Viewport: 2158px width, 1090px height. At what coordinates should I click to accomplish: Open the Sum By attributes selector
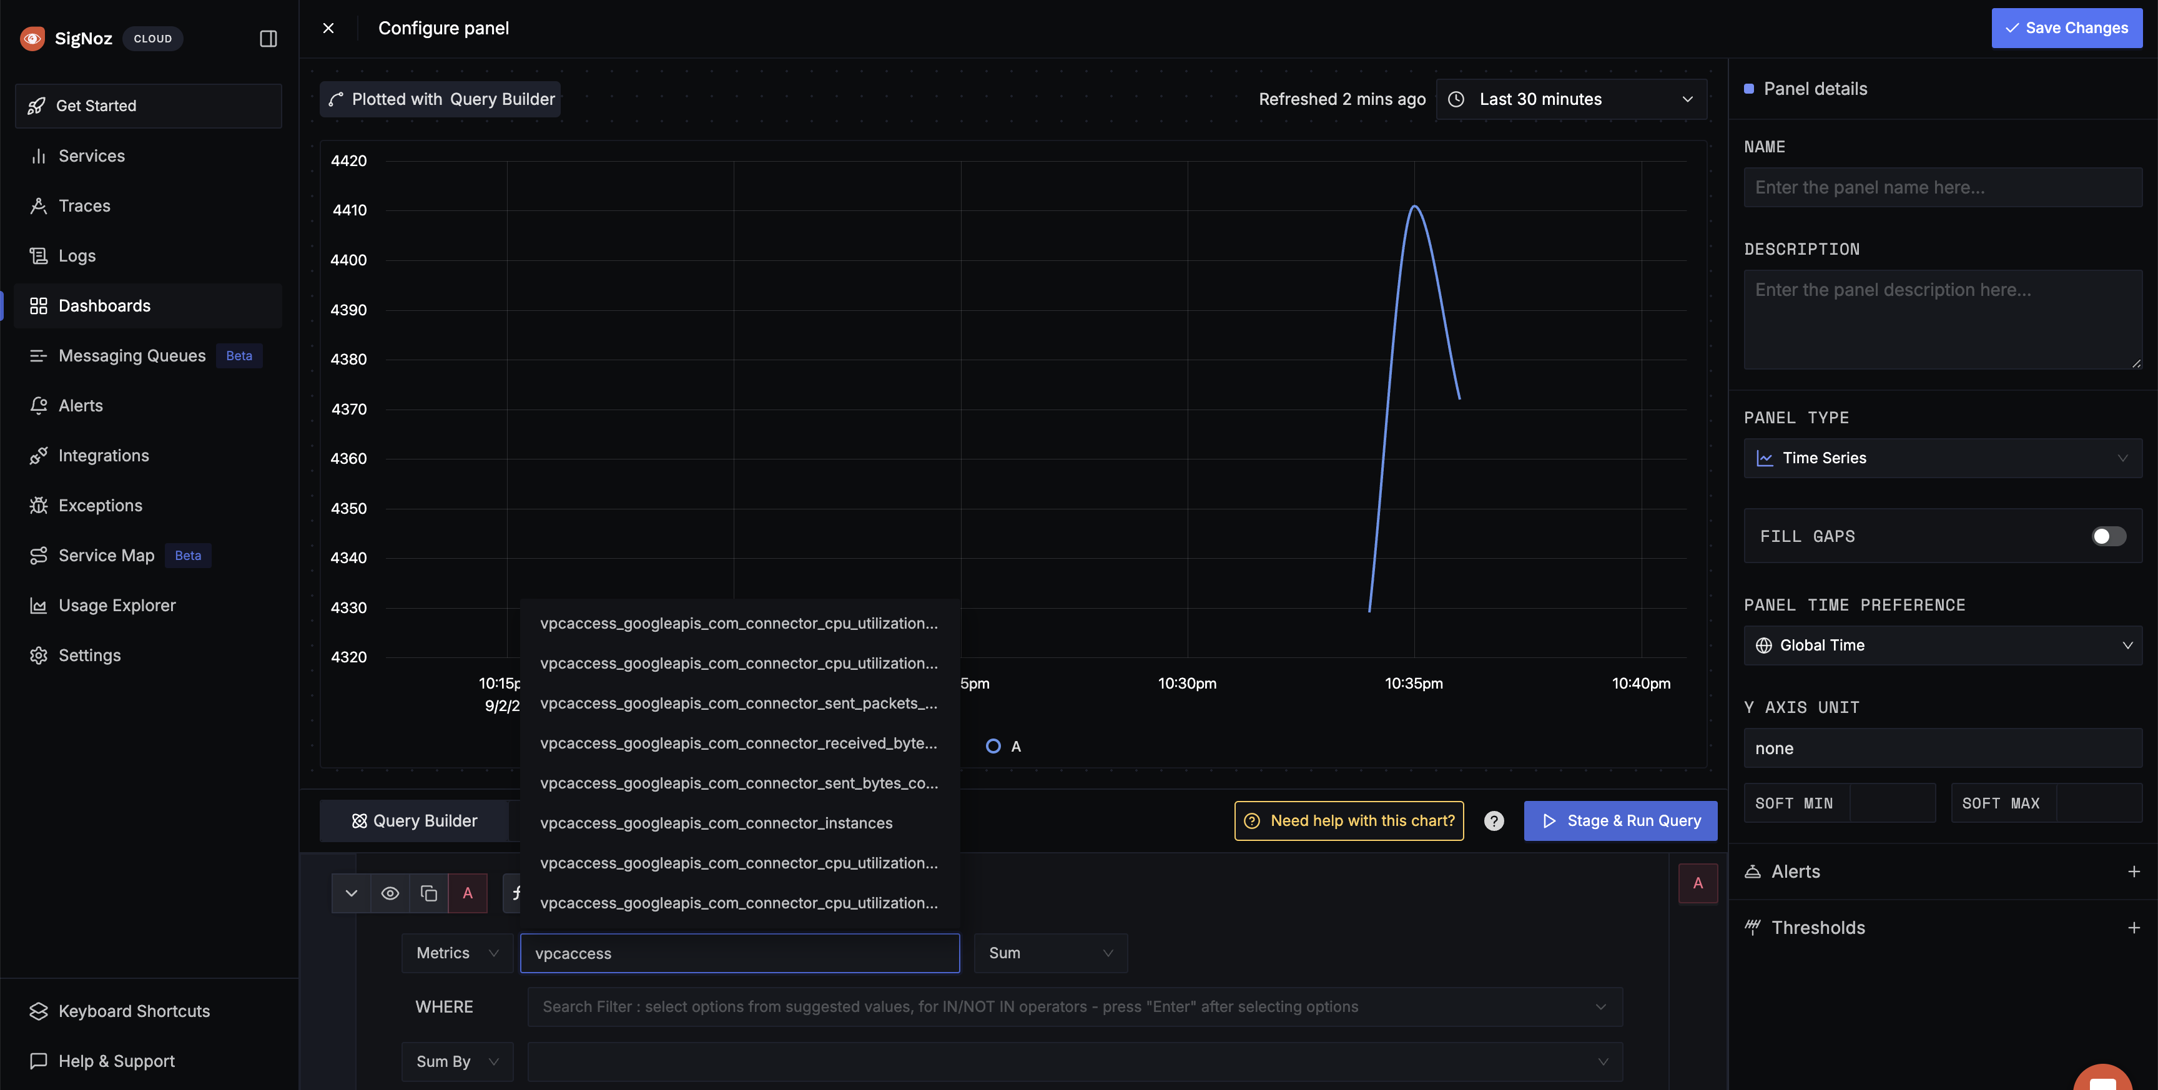coord(1075,1061)
